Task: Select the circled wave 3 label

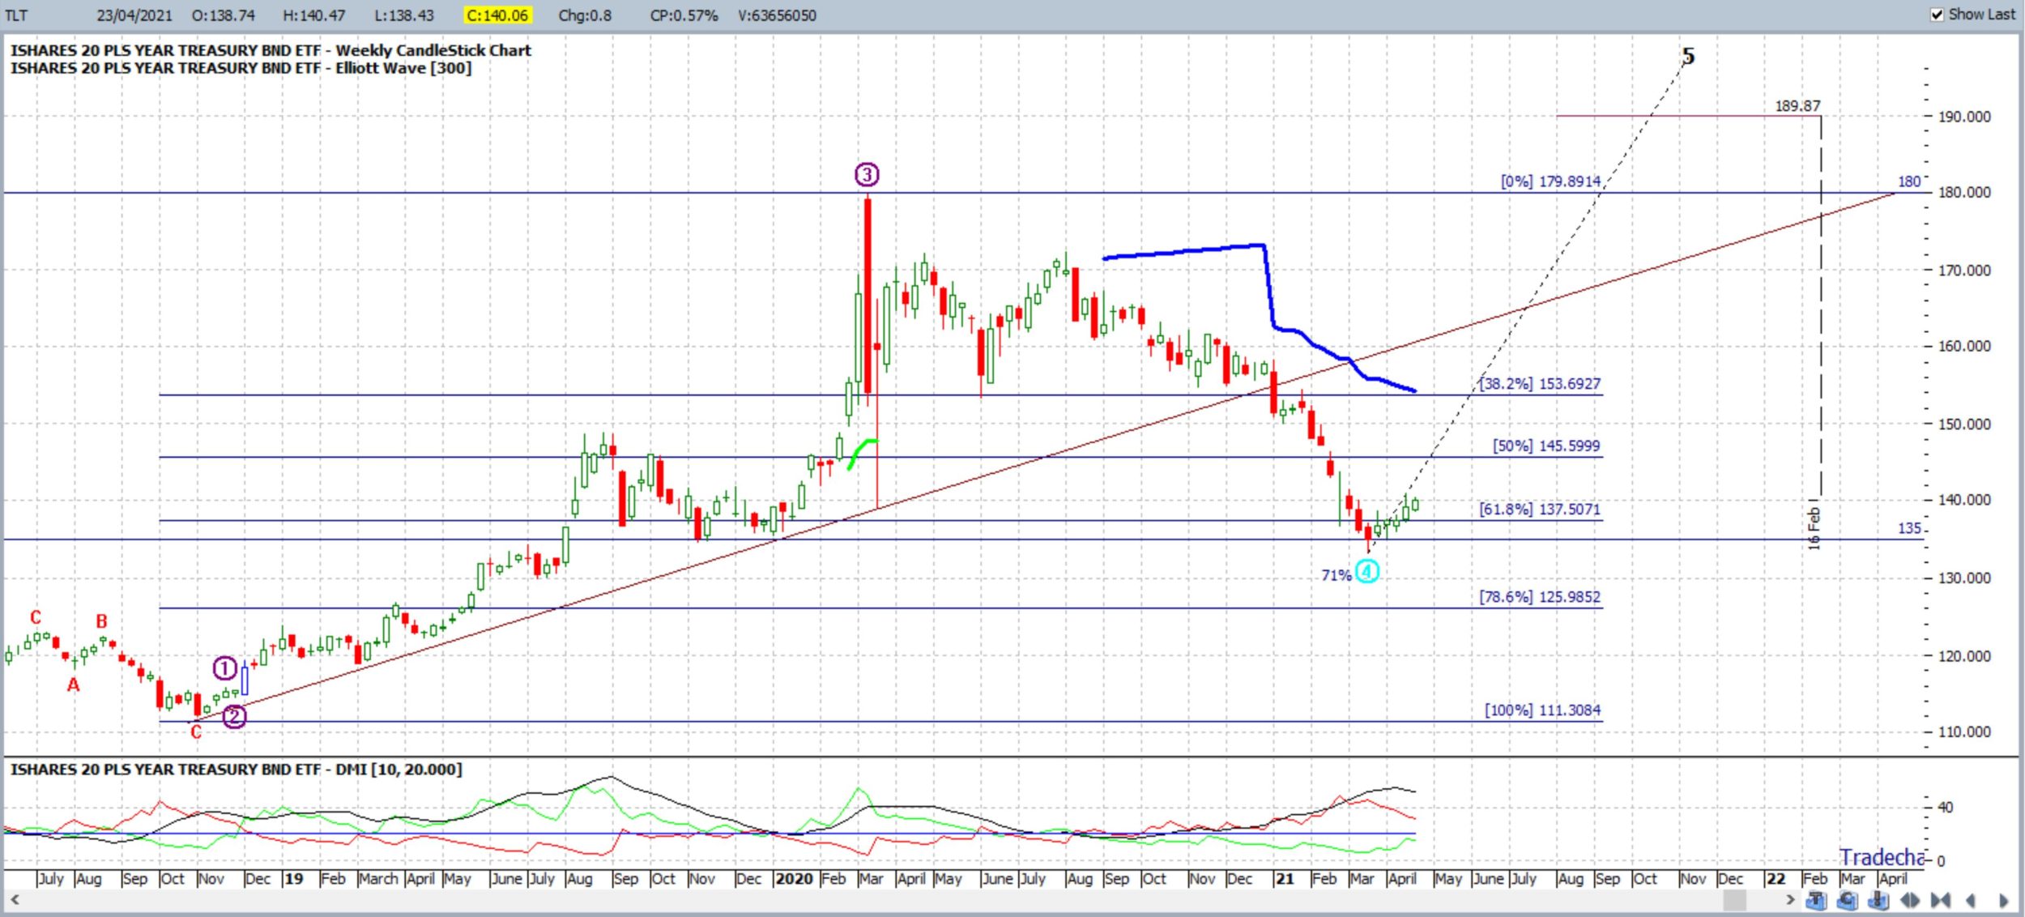Action: pyautogui.click(x=867, y=174)
